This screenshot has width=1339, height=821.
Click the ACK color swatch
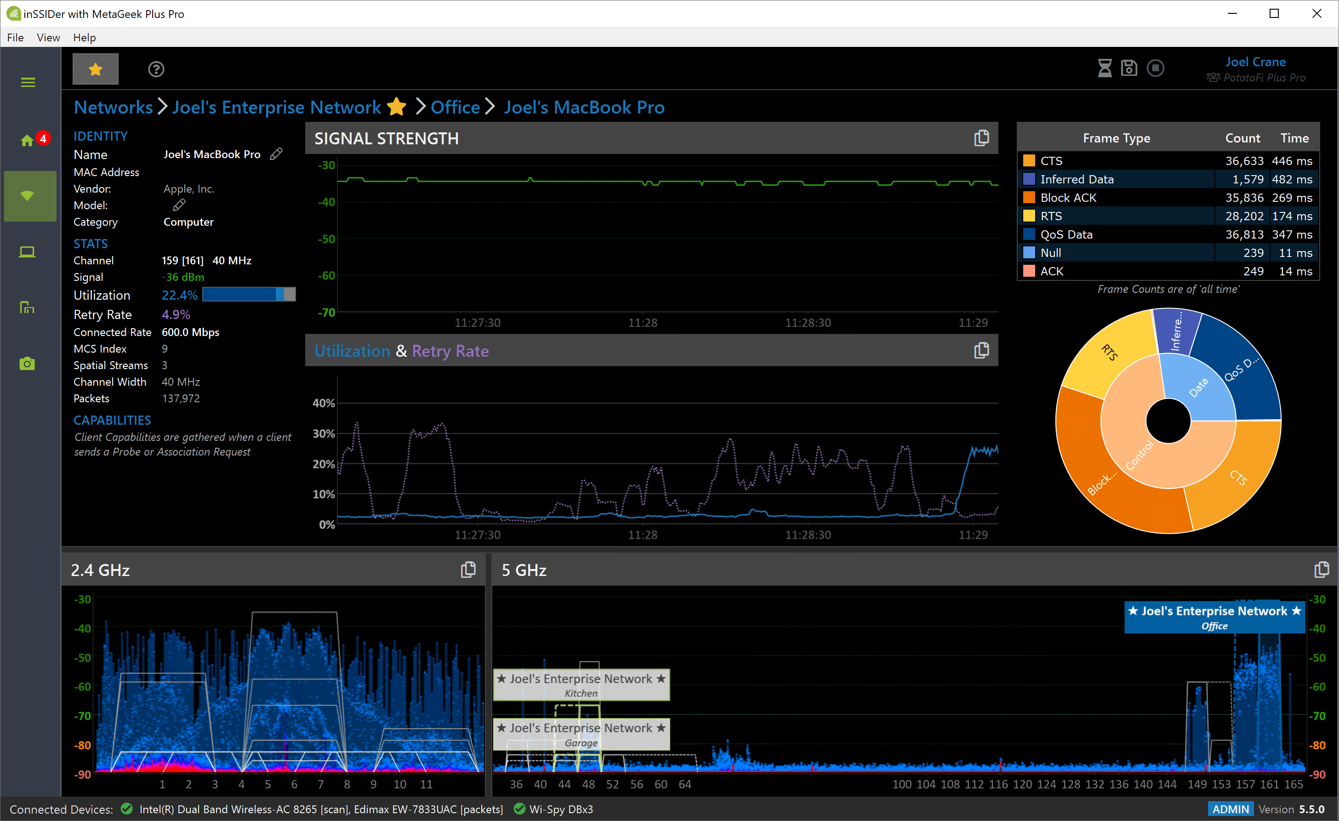point(1029,271)
